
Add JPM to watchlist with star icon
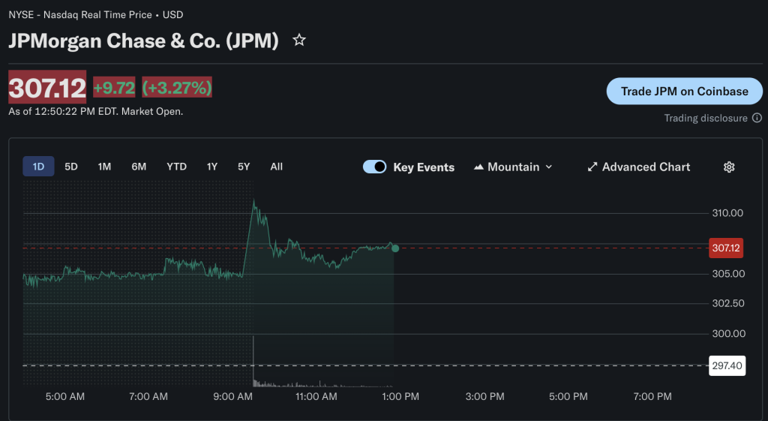[299, 40]
